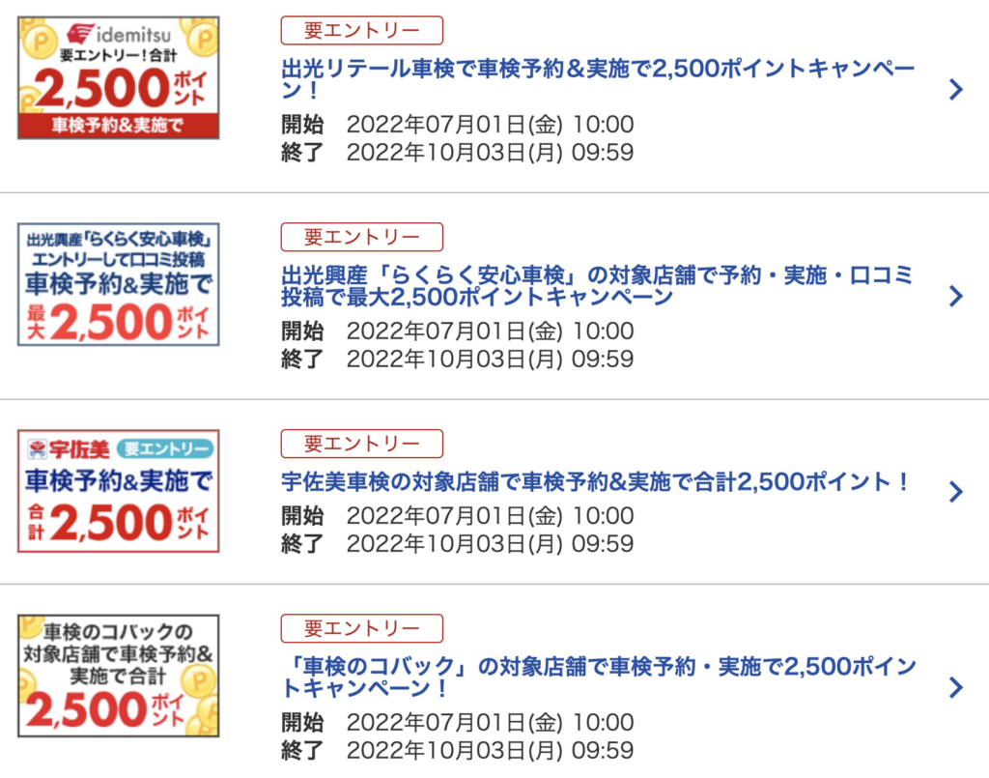Open the 宇佐美 車検予約&実施 banner thumbnail
Image resolution: width=989 pixels, height=778 pixels.
[119, 491]
